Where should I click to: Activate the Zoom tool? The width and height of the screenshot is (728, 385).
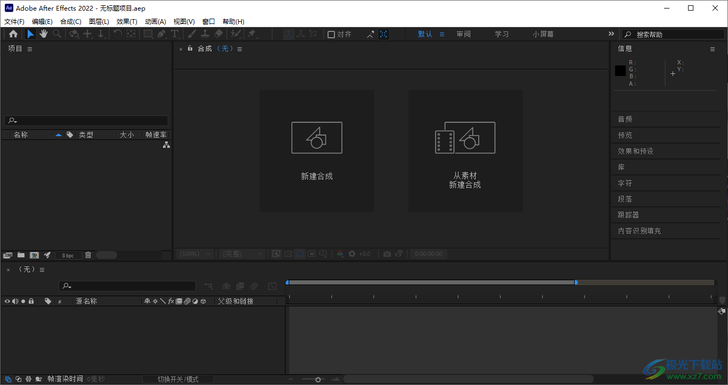tap(57, 34)
